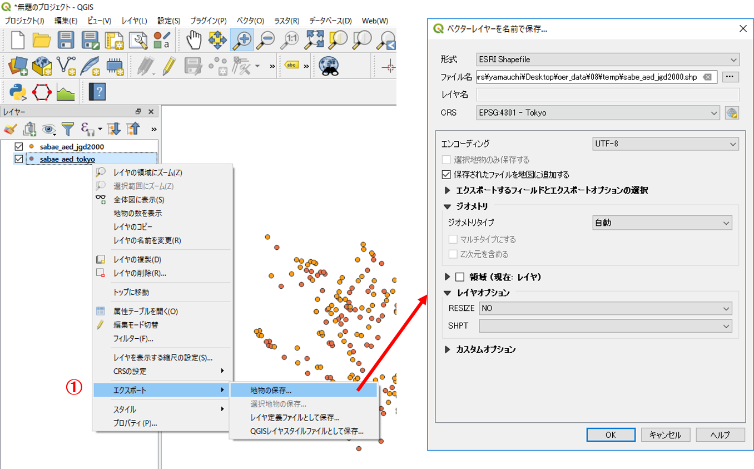This screenshot has width=754, height=469.
Task: Open the Manage Map Themes eye dropdown
Action: pos(49,129)
